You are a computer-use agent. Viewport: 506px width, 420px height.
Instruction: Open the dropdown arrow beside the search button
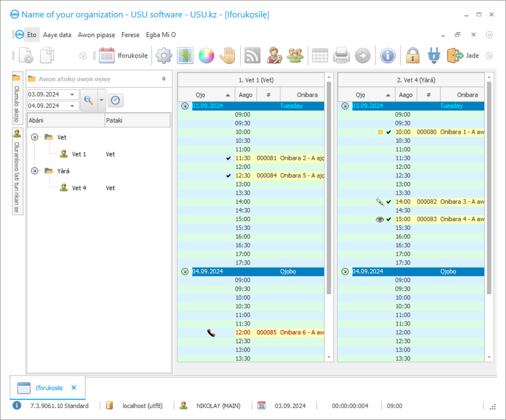pyautogui.click(x=102, y=100)
